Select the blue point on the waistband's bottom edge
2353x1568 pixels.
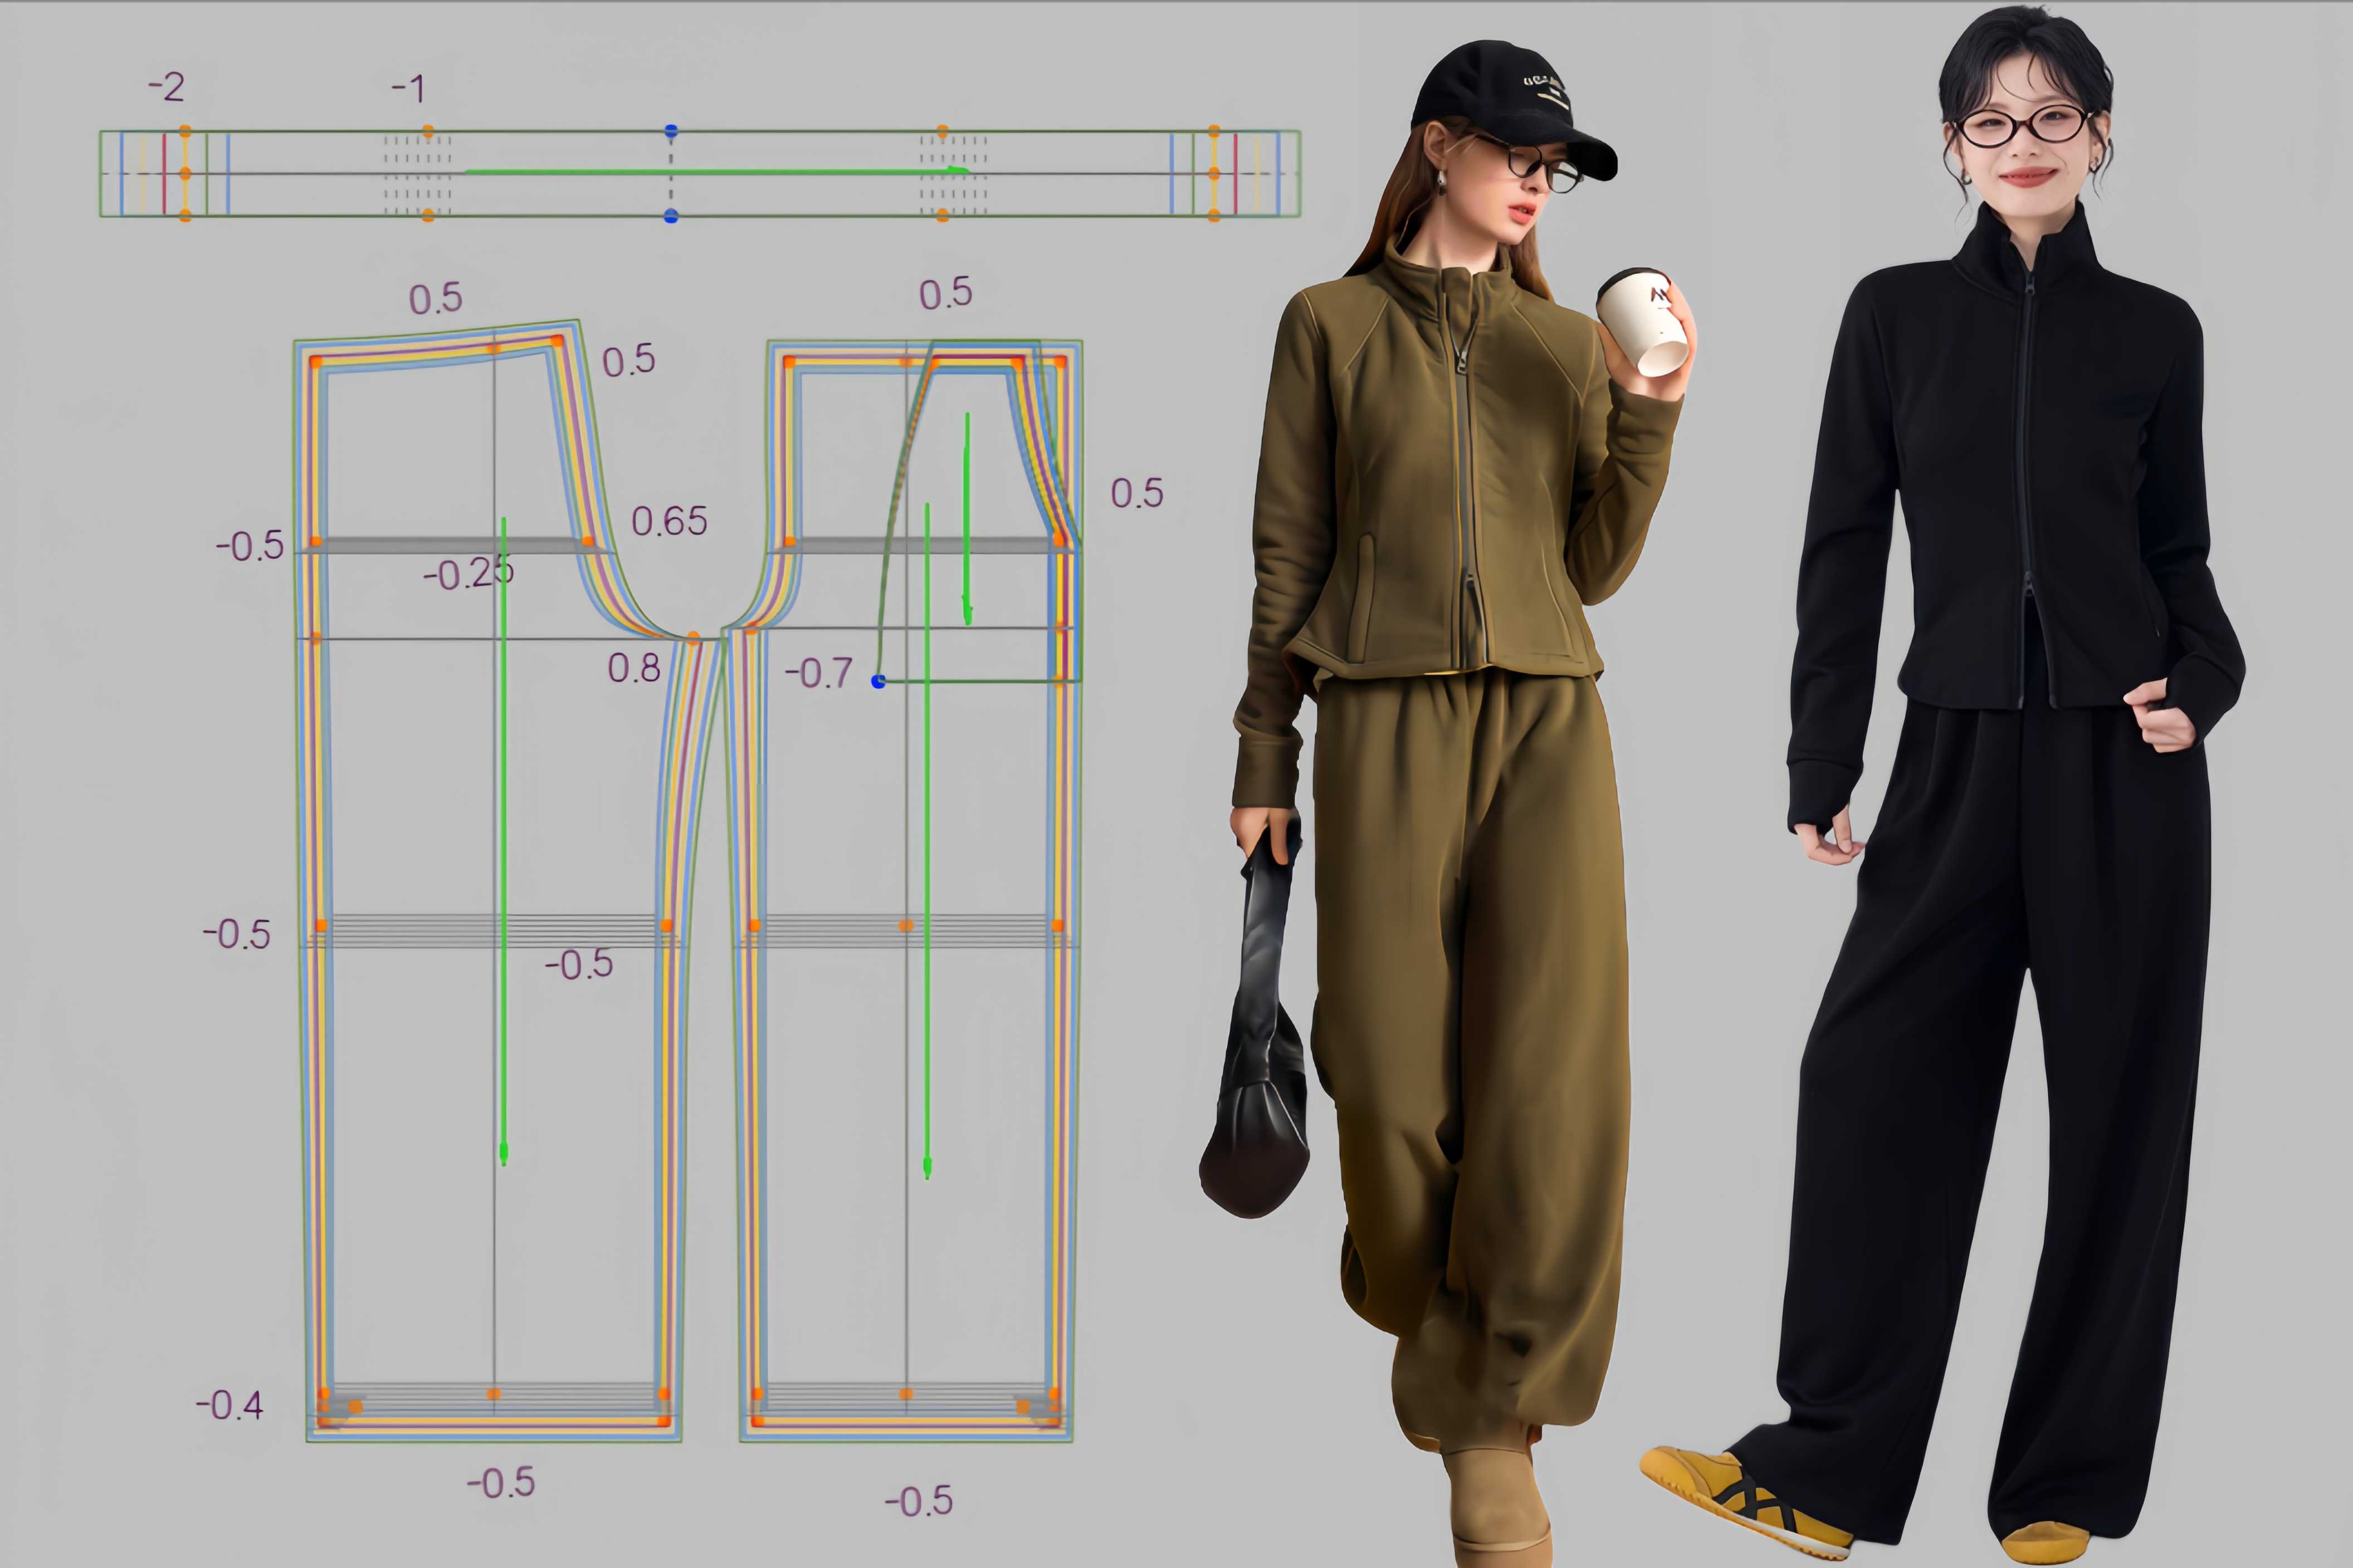(x=670, y=216)
